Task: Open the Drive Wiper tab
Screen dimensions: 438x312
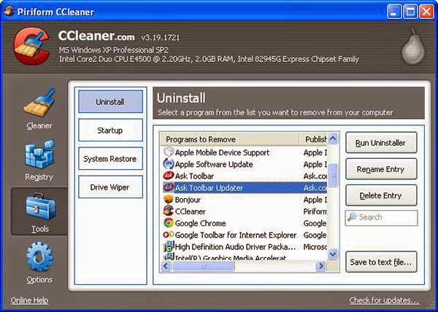Action: [x=111, y=187]
